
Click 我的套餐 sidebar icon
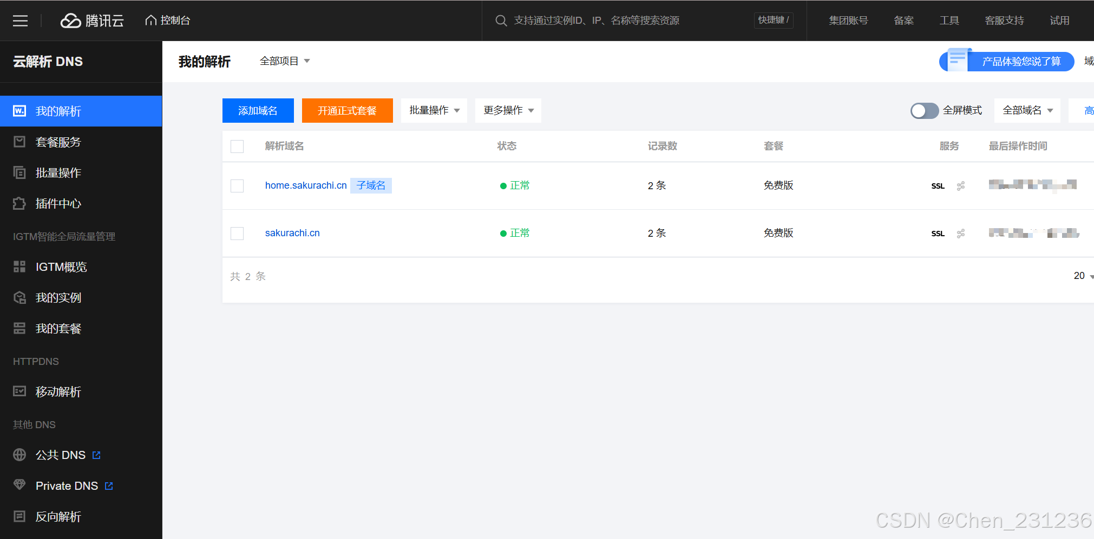[x=19, y=328]
